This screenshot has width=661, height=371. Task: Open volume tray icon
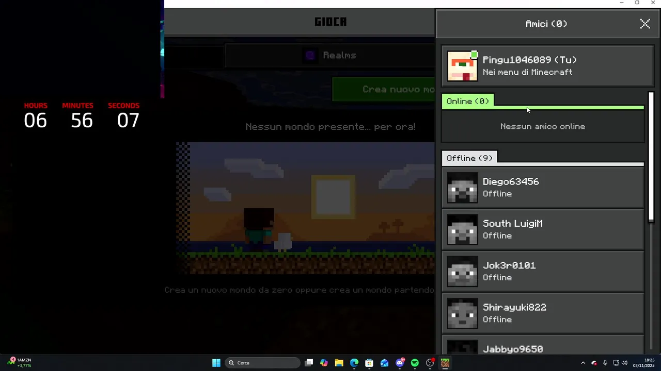(624, 363)
